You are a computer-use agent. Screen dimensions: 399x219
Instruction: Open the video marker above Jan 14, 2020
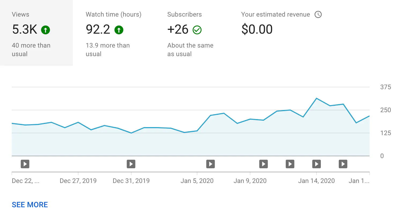(x=317, y=164)
